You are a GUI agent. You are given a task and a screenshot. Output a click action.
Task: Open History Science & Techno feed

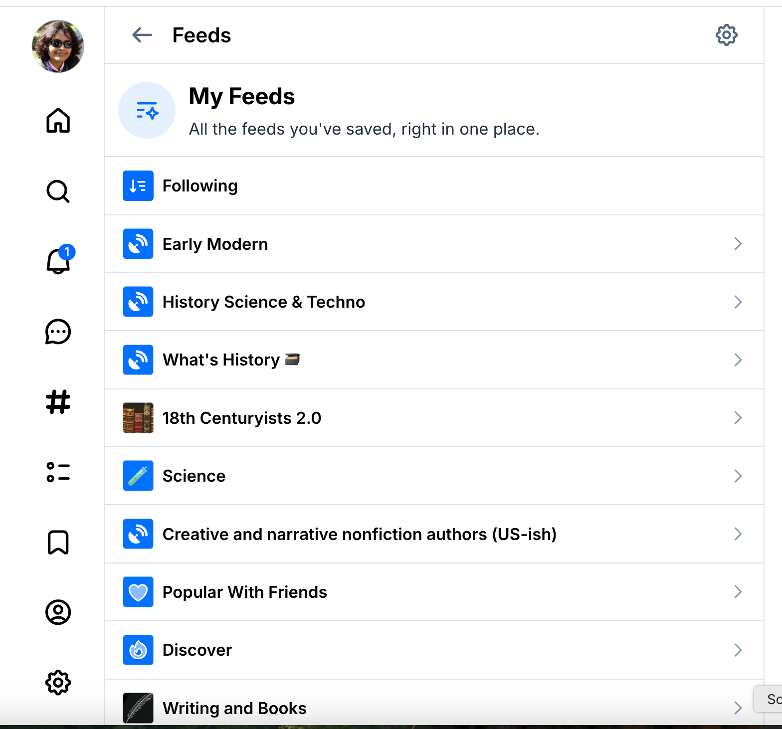tap(263, 302)
